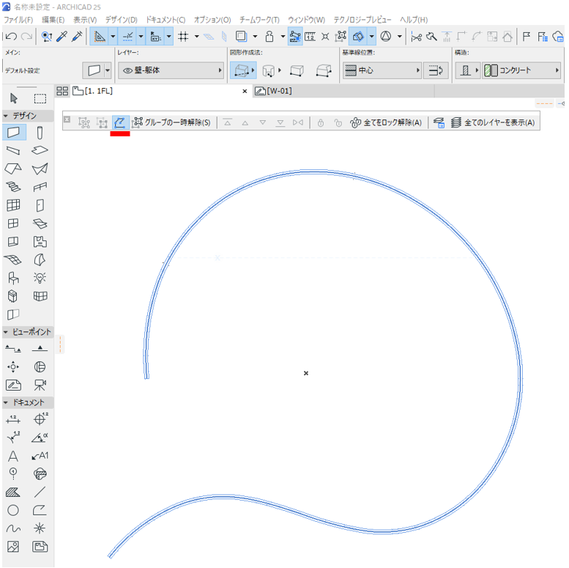Screen dimensions: 569x568
Task: Choose the trapezoid wall geometry method
Action: pos(297,70)
